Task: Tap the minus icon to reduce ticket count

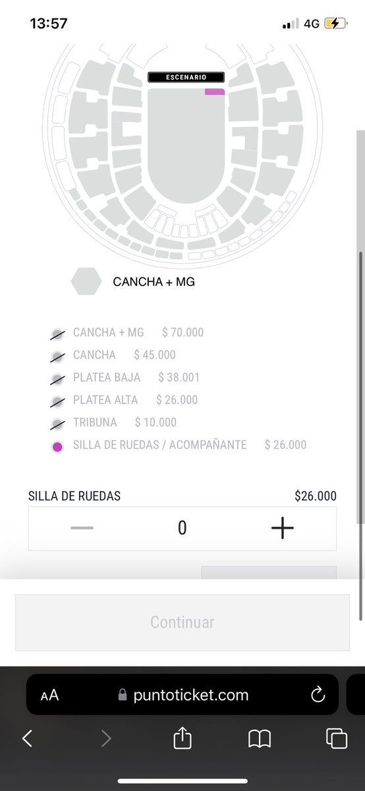Action: click(82, 528)
